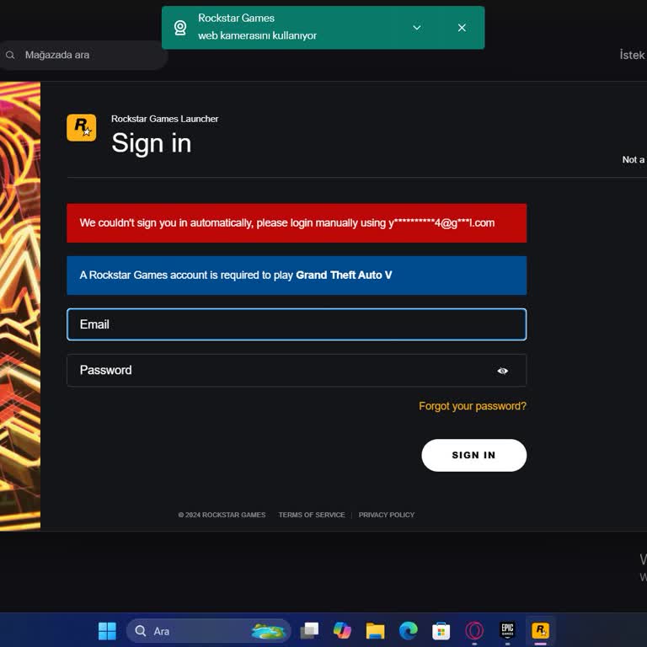Image resolution: width=647 pixels, height=647 pixels.
Task: Open File Explorer from the taskbar
Action: [375, 631]
